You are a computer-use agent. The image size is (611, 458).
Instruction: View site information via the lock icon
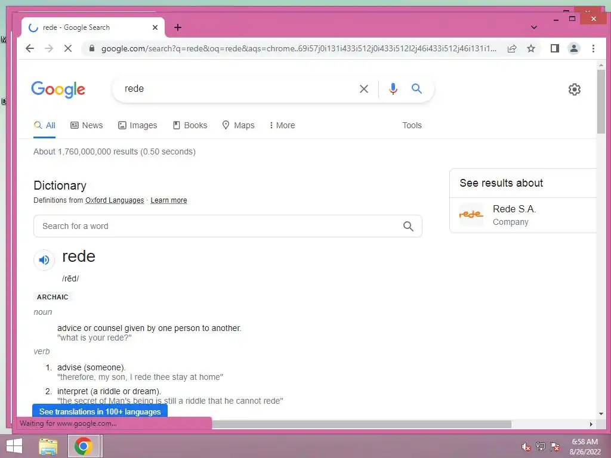pyautogui.click(x=91, y=48)
